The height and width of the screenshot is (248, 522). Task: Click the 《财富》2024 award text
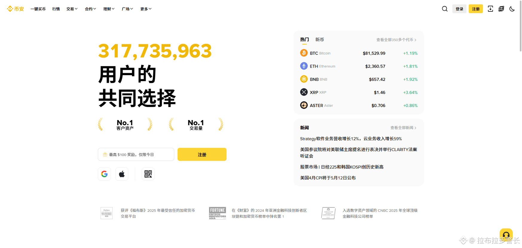[269, 213]
